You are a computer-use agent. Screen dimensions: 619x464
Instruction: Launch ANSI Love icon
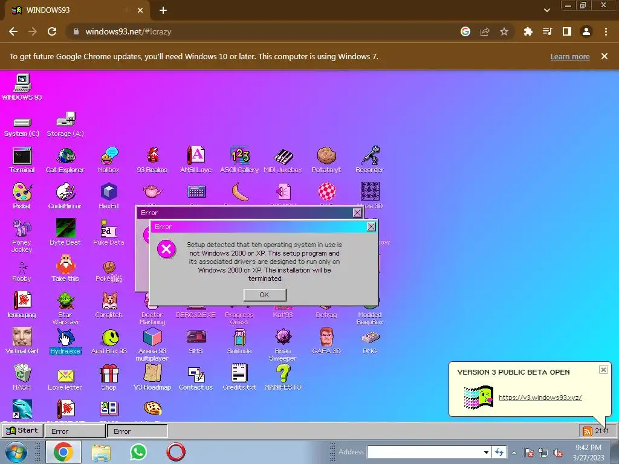[196, 159]
